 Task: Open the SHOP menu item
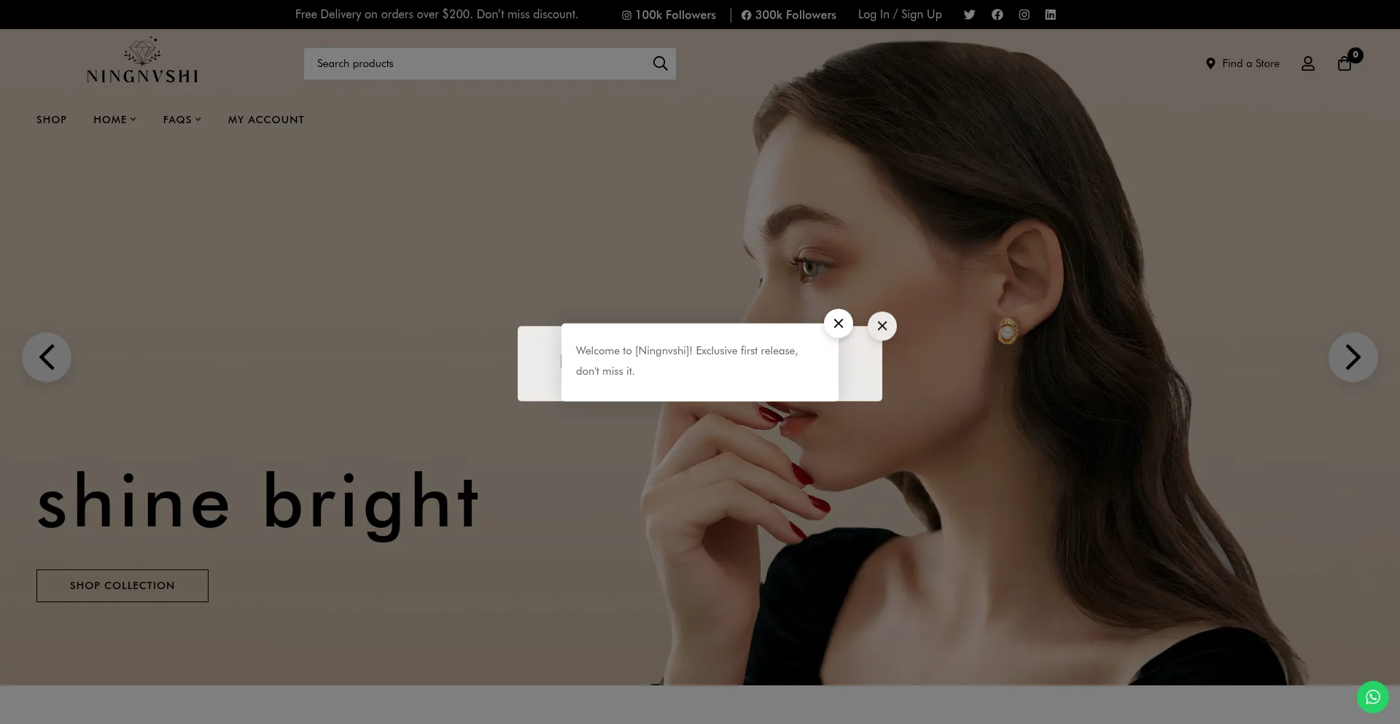51,119
